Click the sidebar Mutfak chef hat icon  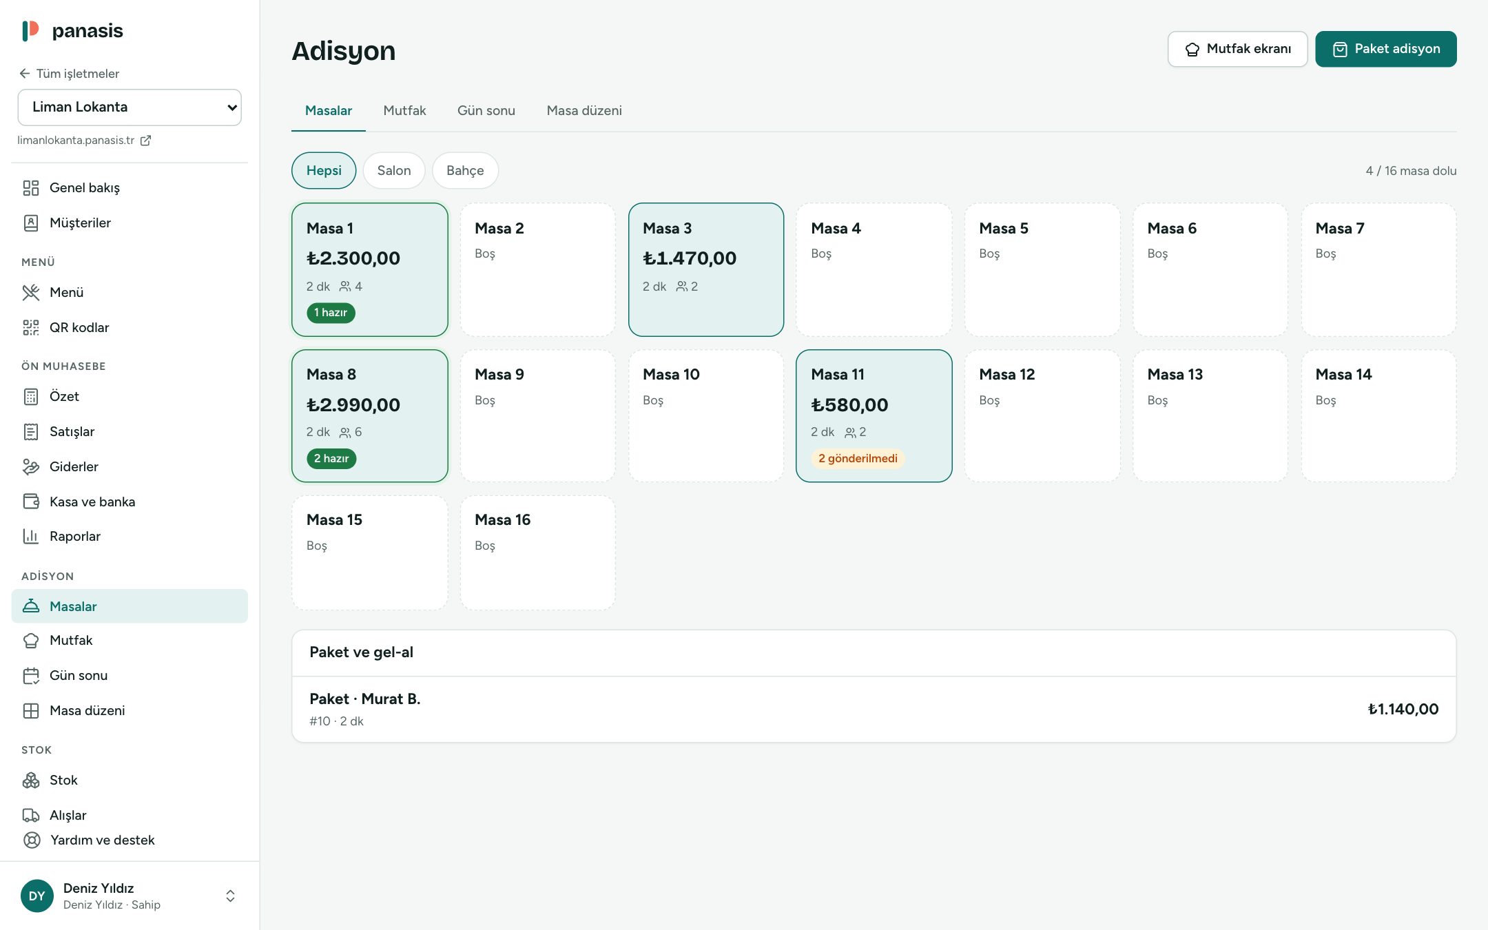click(31, 641)
